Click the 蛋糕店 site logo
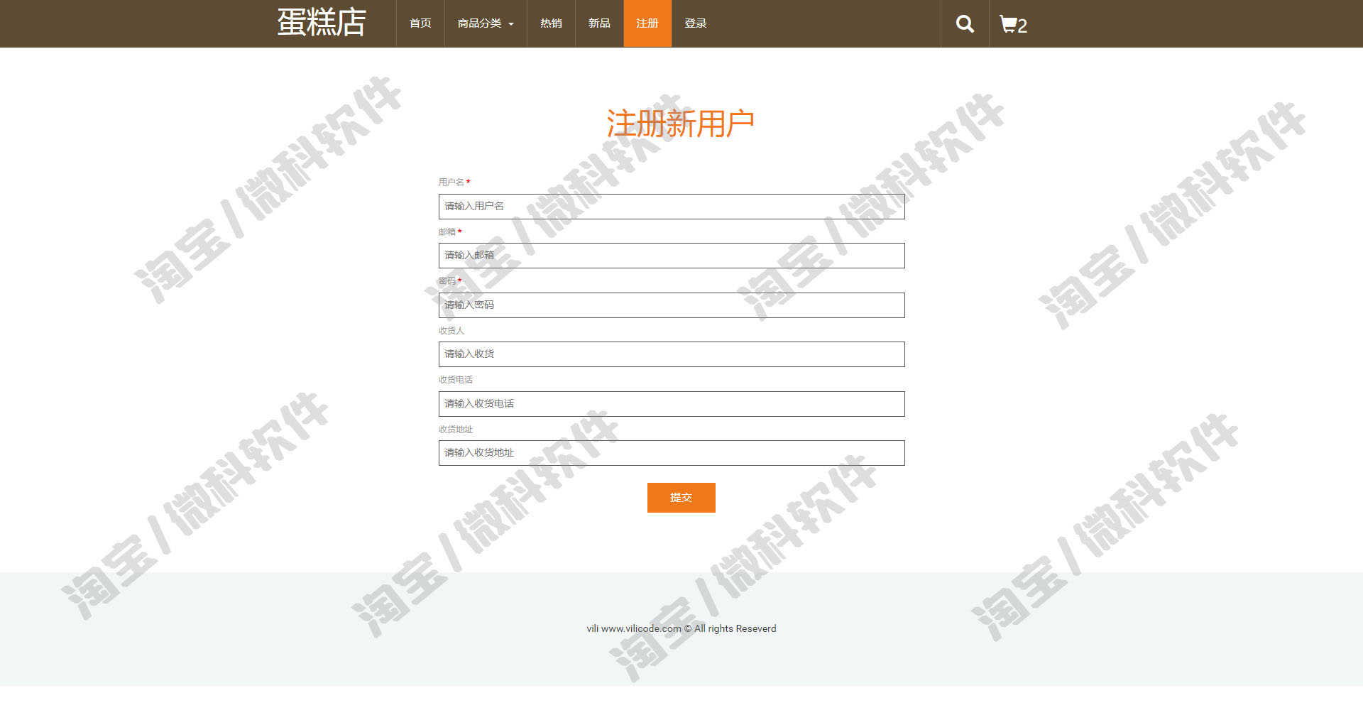Screen dimensions: 1363x715 (x=321, y=22)
